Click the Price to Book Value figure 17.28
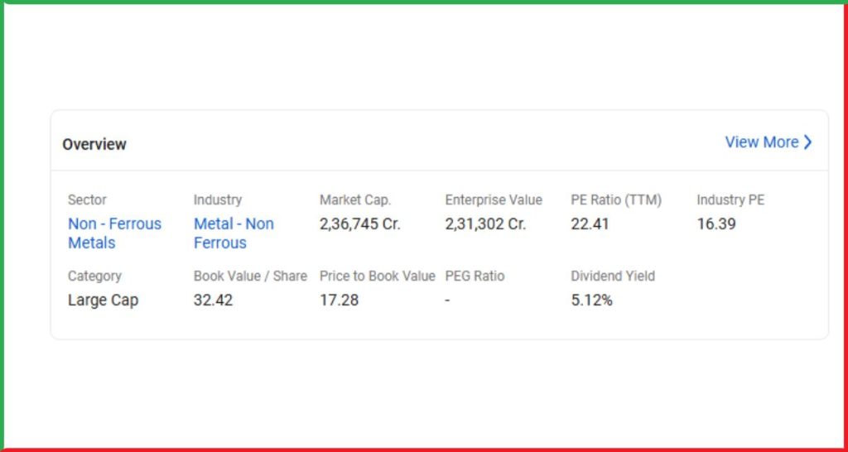This screenshot has height=452, width=848. [339, 300]
